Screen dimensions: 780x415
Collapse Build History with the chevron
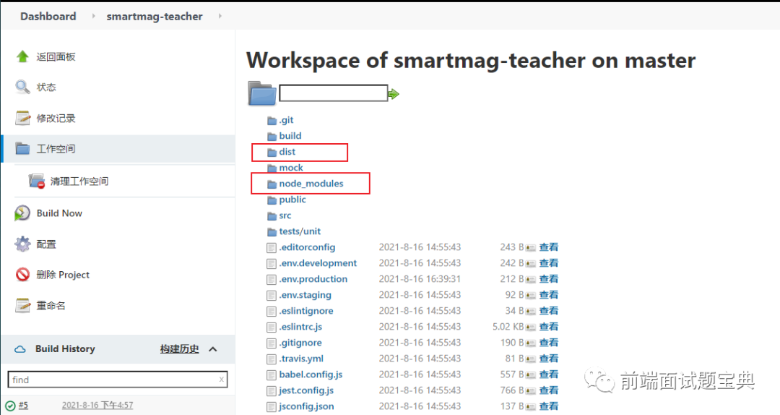pyautogui.click(x=213, y=349)
